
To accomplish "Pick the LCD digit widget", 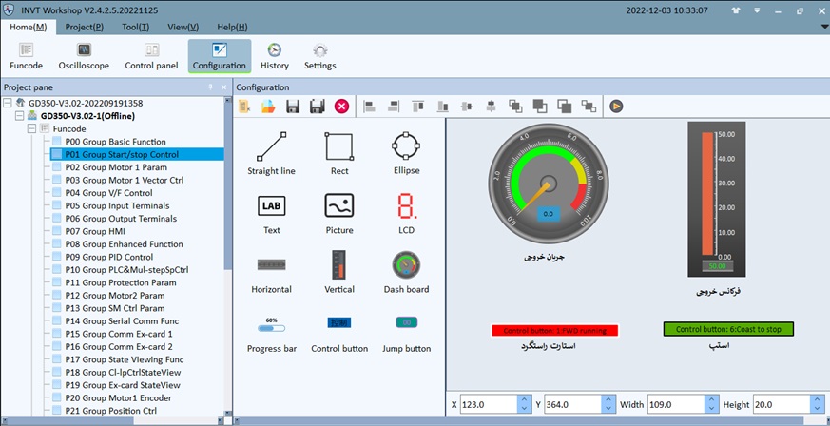I will [x=406, y=214].
